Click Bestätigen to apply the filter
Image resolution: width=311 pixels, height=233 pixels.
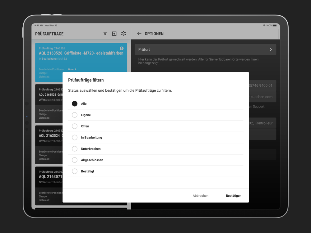pos(234,195)
